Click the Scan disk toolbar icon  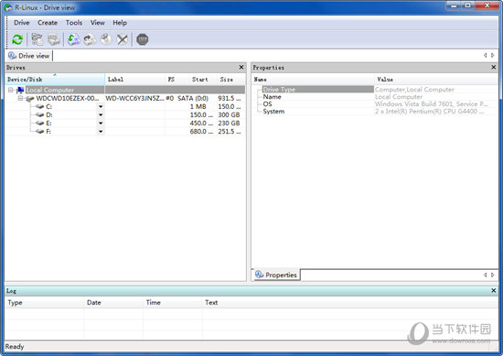point(54,39)
